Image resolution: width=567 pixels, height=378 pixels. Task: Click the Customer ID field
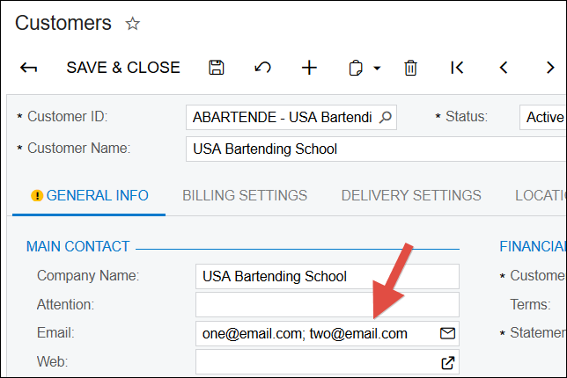(x=291, y=117)
